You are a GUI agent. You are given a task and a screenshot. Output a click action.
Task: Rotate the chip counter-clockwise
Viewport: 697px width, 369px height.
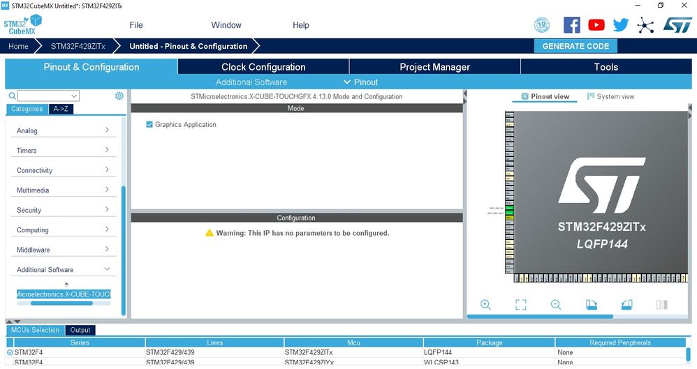[x=626, y=305]
